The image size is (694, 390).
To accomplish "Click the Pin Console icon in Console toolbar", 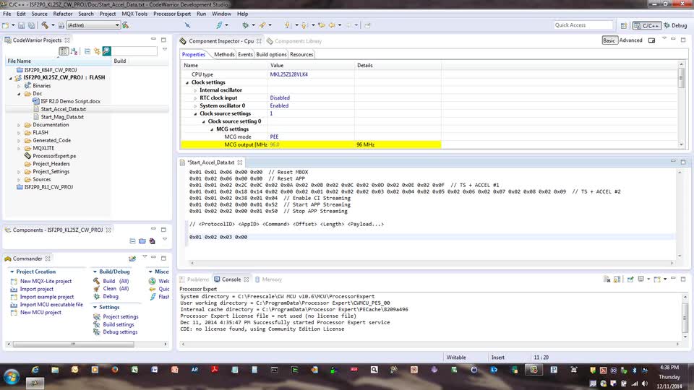I will coord(630,279).
